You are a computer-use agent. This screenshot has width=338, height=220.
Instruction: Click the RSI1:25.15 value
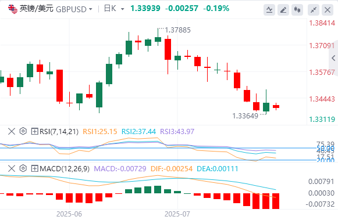click(100, 131)
